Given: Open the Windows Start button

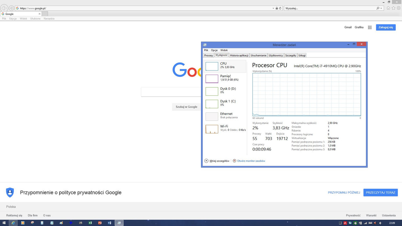Looking at the screenshot, I should (x=4, y=223).
